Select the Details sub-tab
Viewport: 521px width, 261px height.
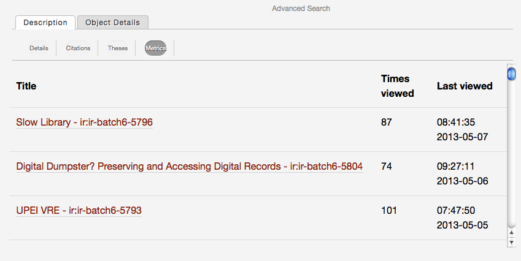39,48
